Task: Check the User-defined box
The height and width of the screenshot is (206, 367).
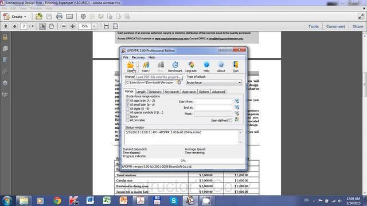Action: 231,120
